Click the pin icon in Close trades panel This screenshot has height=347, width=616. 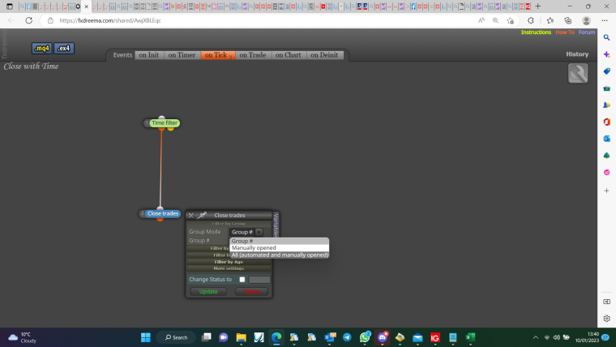point(202,215)
